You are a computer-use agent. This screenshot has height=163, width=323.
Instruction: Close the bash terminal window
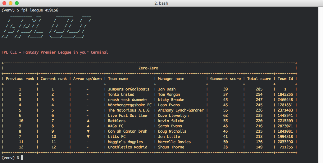(x=4, y=3)
